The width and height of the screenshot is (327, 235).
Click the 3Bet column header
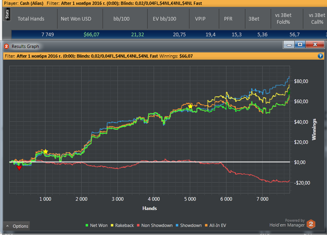click(254, 19)
